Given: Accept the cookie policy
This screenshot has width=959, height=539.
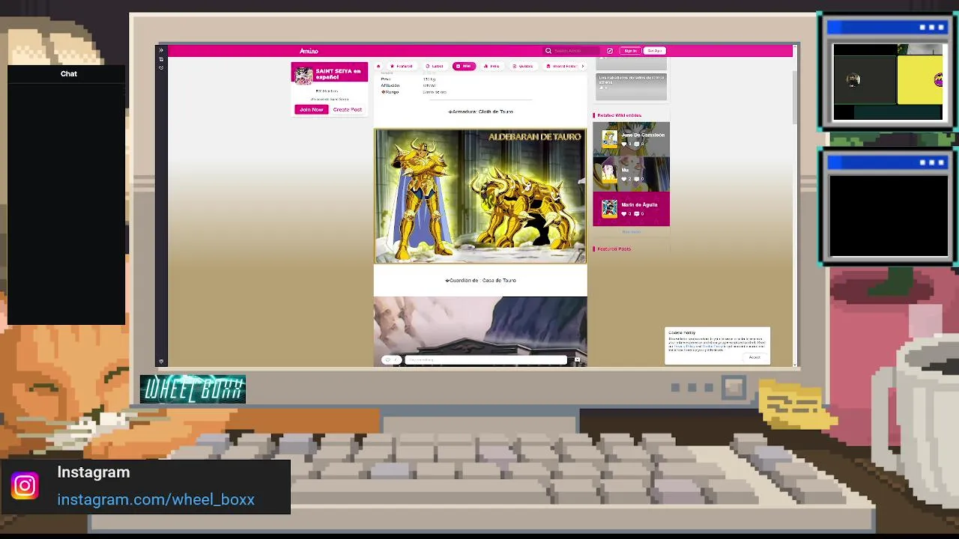Looking at the screenshot, I should click(x=754, y=357).
